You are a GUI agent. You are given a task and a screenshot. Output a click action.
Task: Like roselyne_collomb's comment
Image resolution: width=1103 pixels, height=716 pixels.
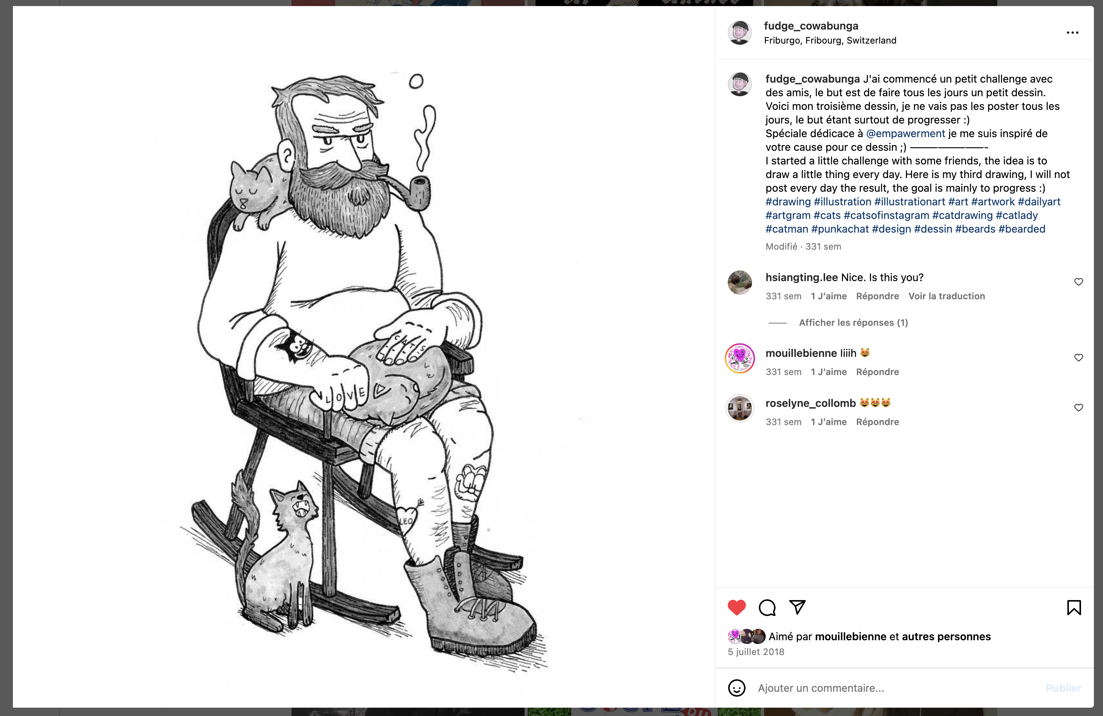tap(1078, 408)
